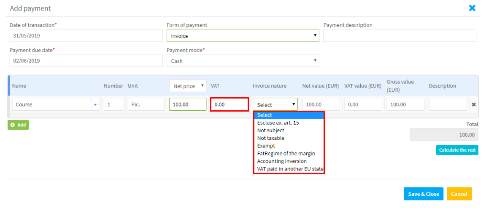Viewport: 486px width, 208px height.
Task: Open the Course name dropdown arrow
Action: 95,104
